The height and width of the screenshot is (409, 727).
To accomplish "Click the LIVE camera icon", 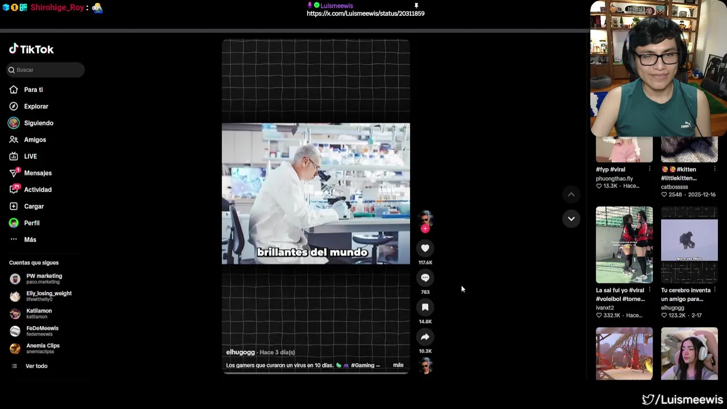I will [14, 156].
